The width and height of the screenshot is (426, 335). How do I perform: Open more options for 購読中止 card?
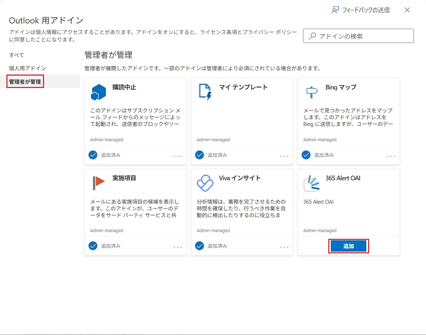178,156
